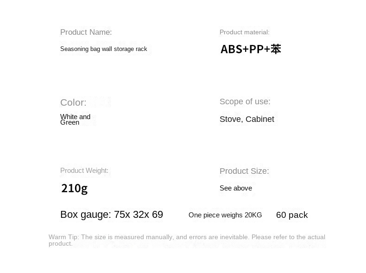The height and width of the screenshot is (273, 366).
Task: Click the "Scope of use:" label
Action: pos(245,102)
